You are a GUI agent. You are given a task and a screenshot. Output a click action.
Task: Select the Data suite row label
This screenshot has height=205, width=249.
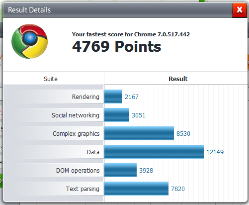(x=93, y=152)
